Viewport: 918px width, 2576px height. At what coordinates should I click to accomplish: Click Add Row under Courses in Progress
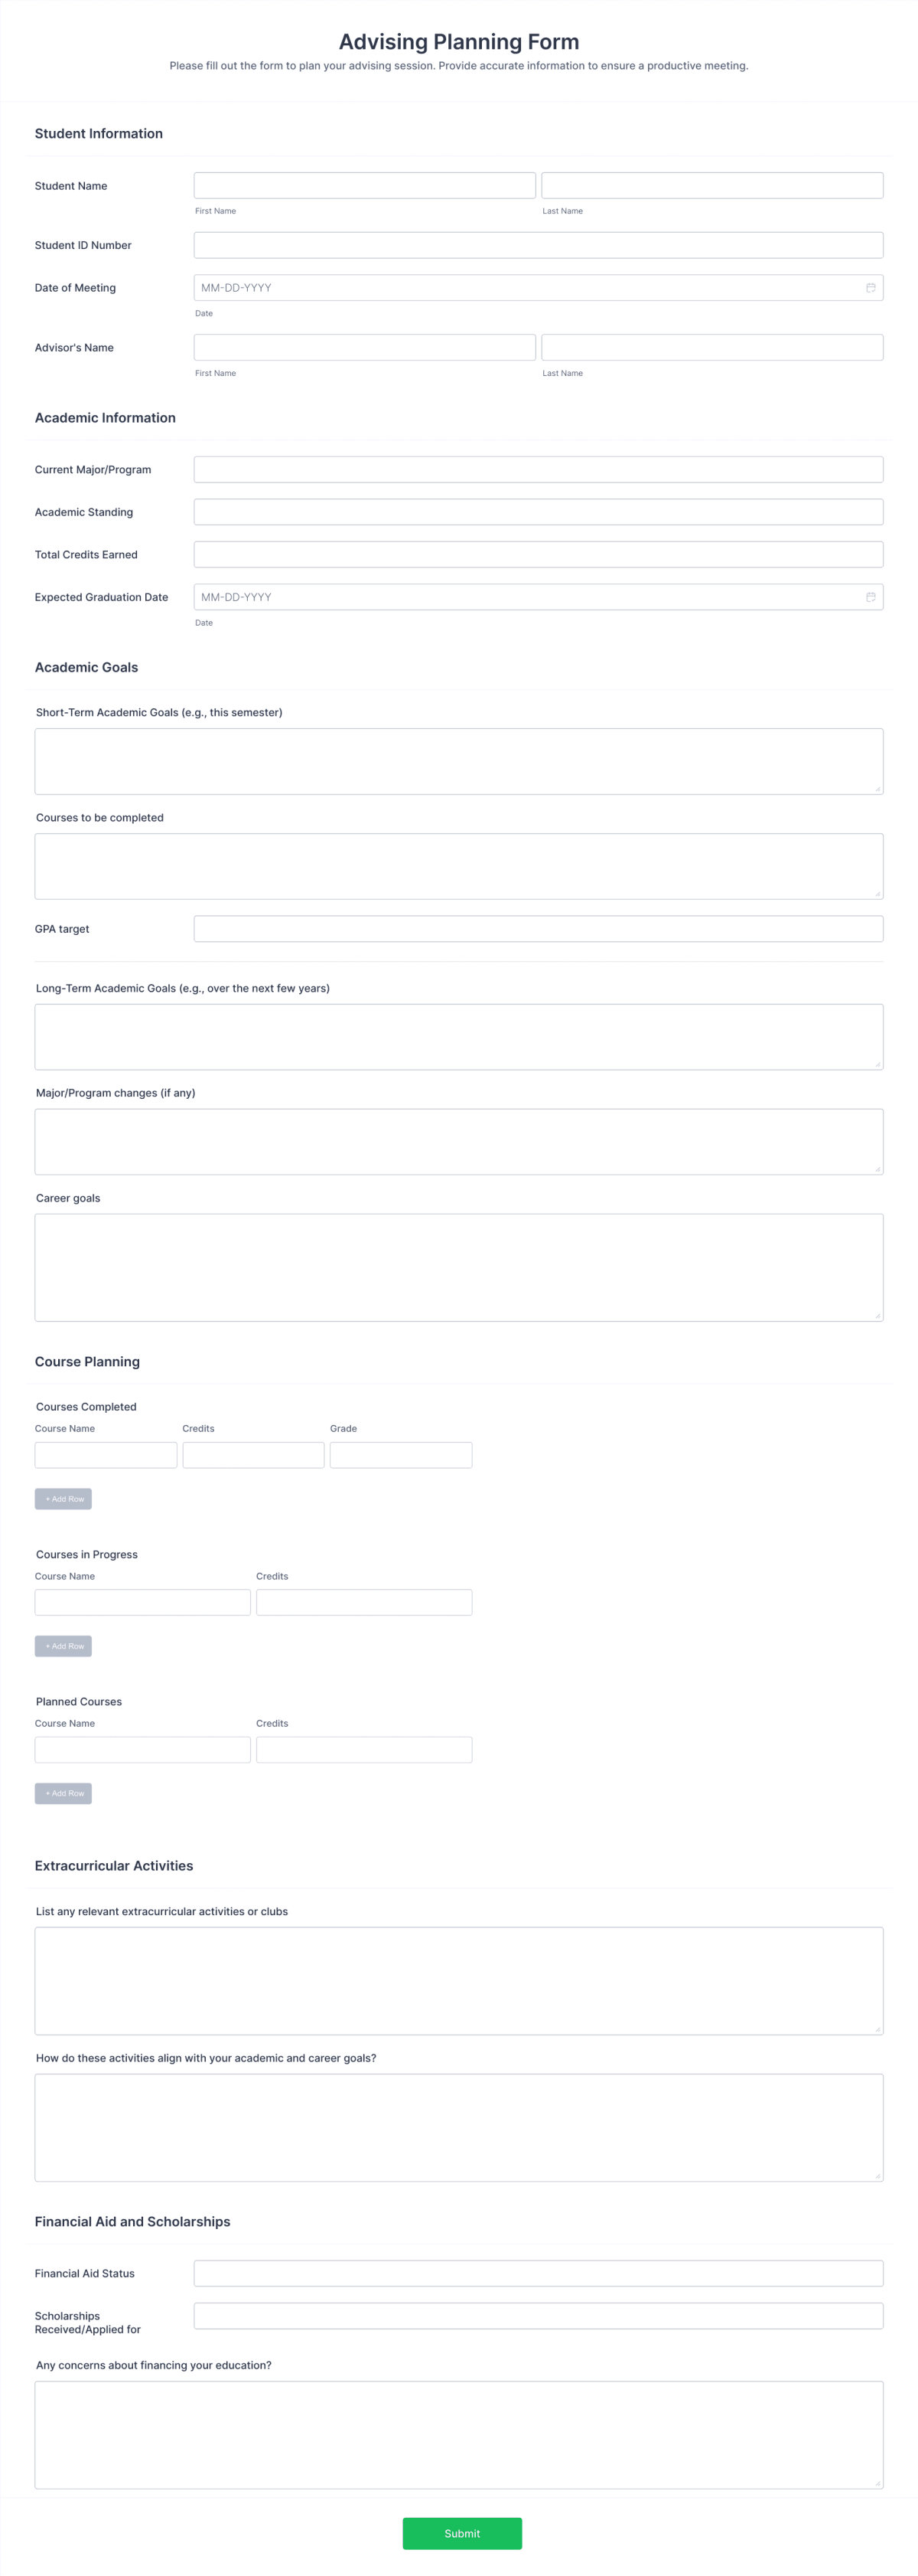(x=63, y=1645)
